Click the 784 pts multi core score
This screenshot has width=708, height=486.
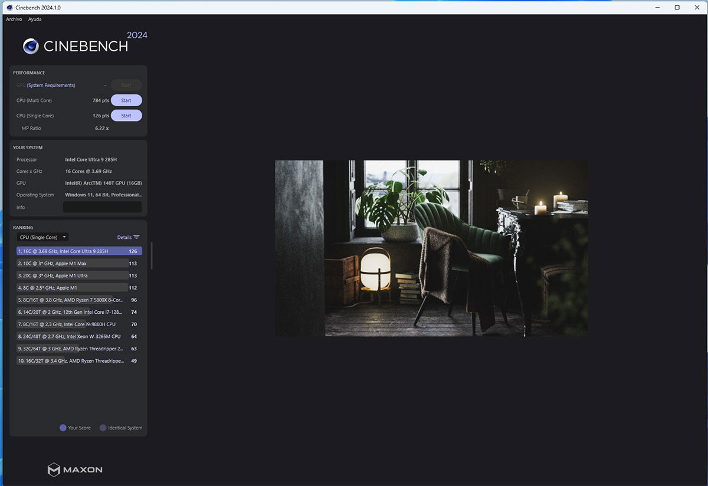click(x=101, y=101)
